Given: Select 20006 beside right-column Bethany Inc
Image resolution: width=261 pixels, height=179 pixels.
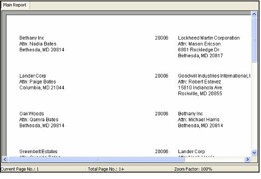Looking at the screenshot, I should (162, 114).
